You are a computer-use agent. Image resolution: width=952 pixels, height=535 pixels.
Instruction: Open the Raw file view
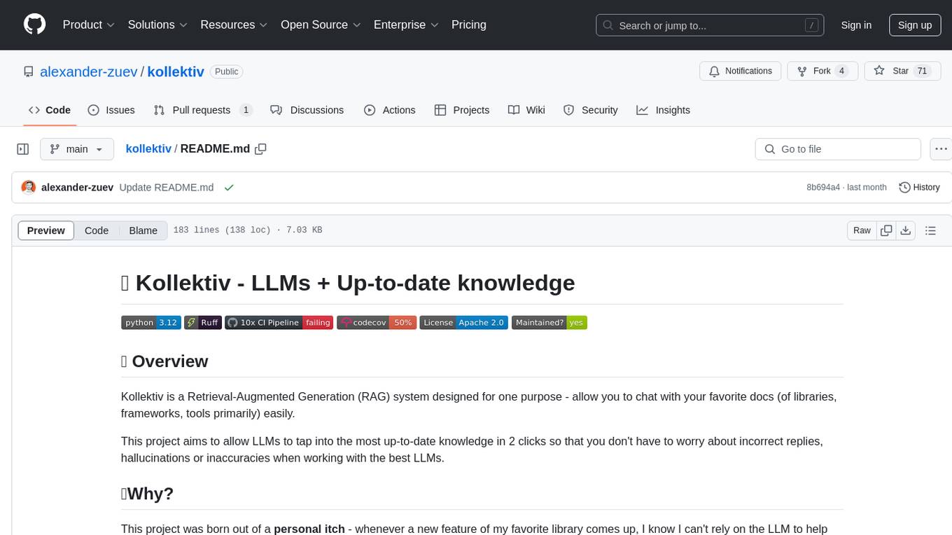point(862,230)
